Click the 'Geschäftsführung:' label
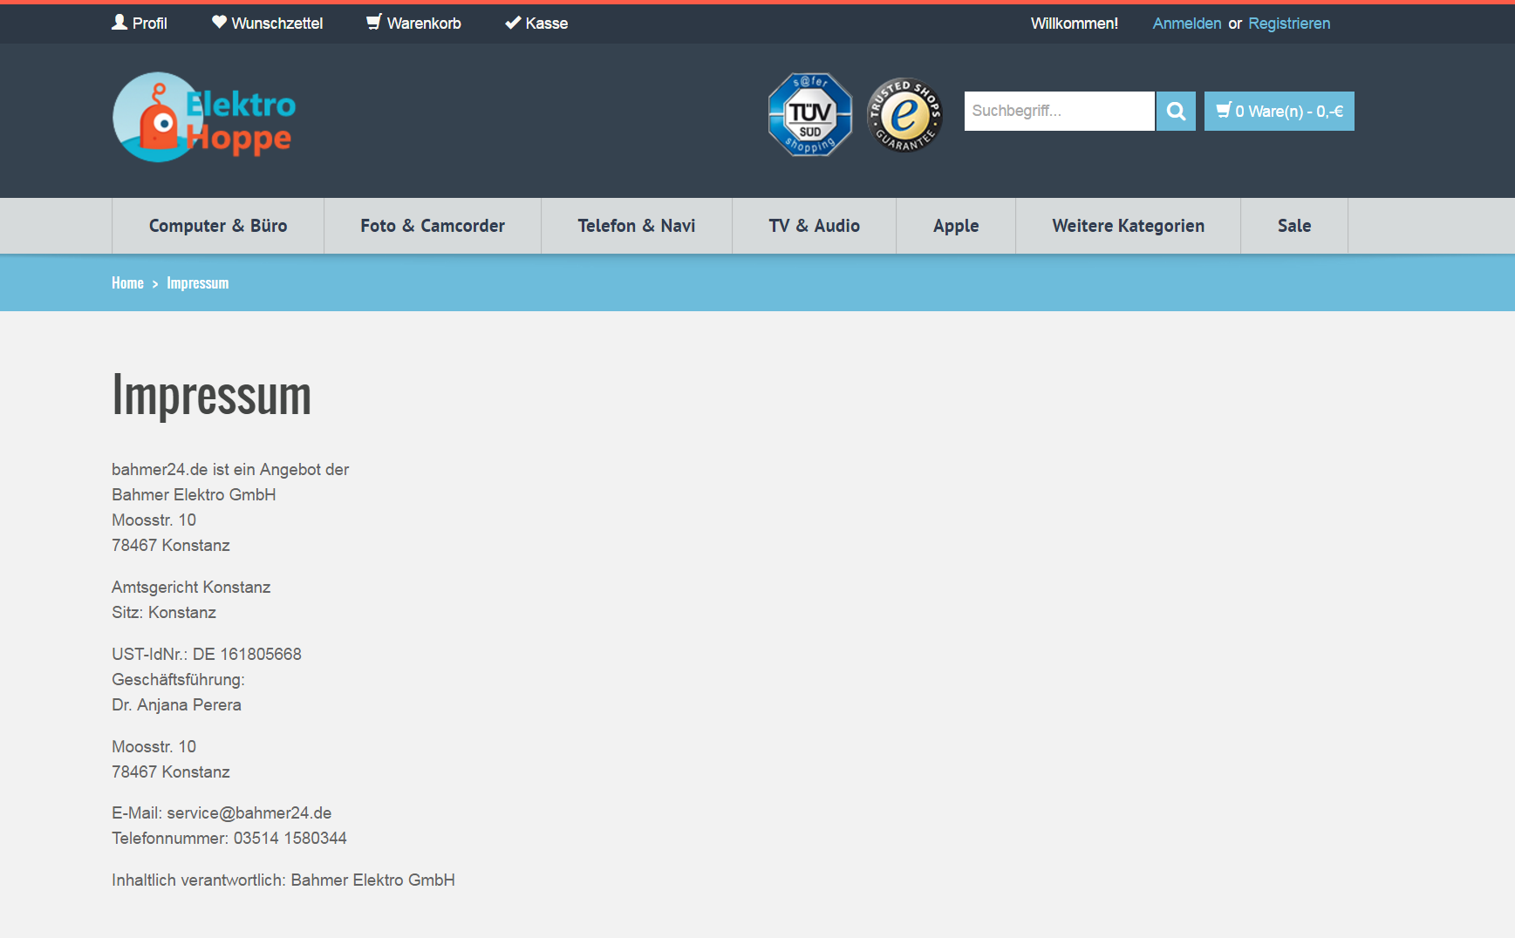Viewport: 1515px width, 938px height. click(x=178, y=679)
